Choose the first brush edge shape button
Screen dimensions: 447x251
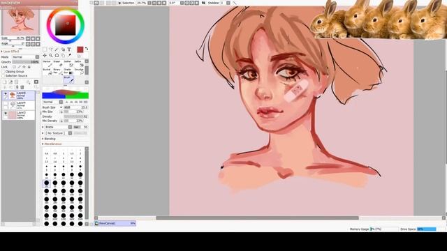67,102
